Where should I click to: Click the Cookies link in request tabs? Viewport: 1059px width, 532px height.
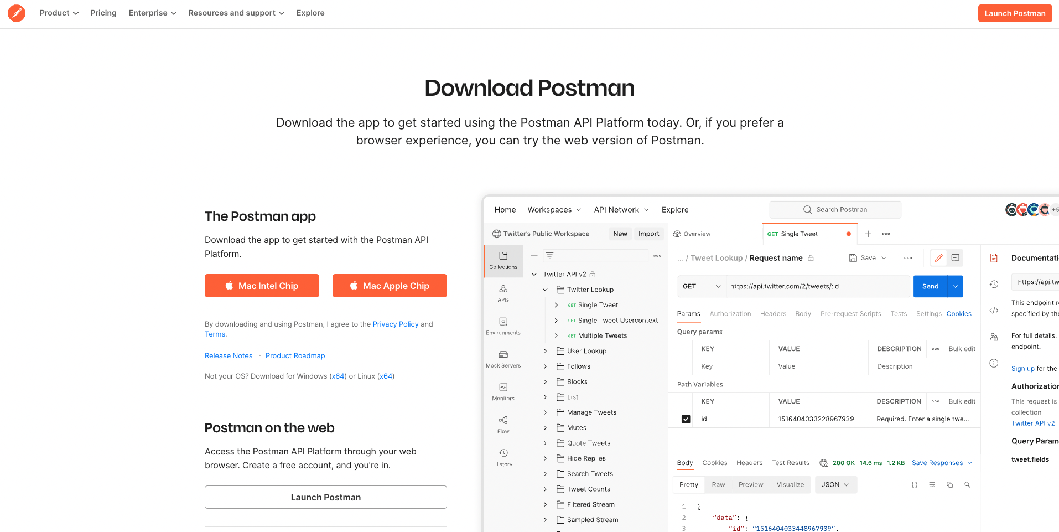coord(959,314)
